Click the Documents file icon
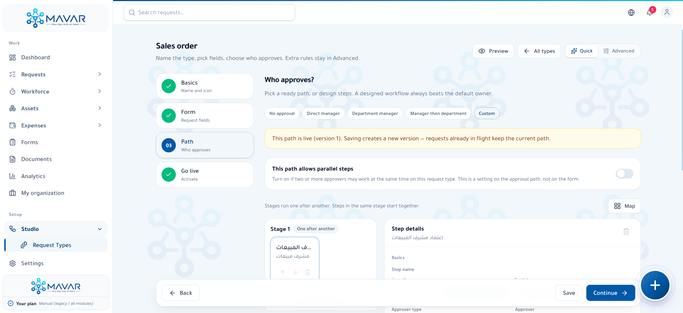The image size is (683, 313). (12, 159)
